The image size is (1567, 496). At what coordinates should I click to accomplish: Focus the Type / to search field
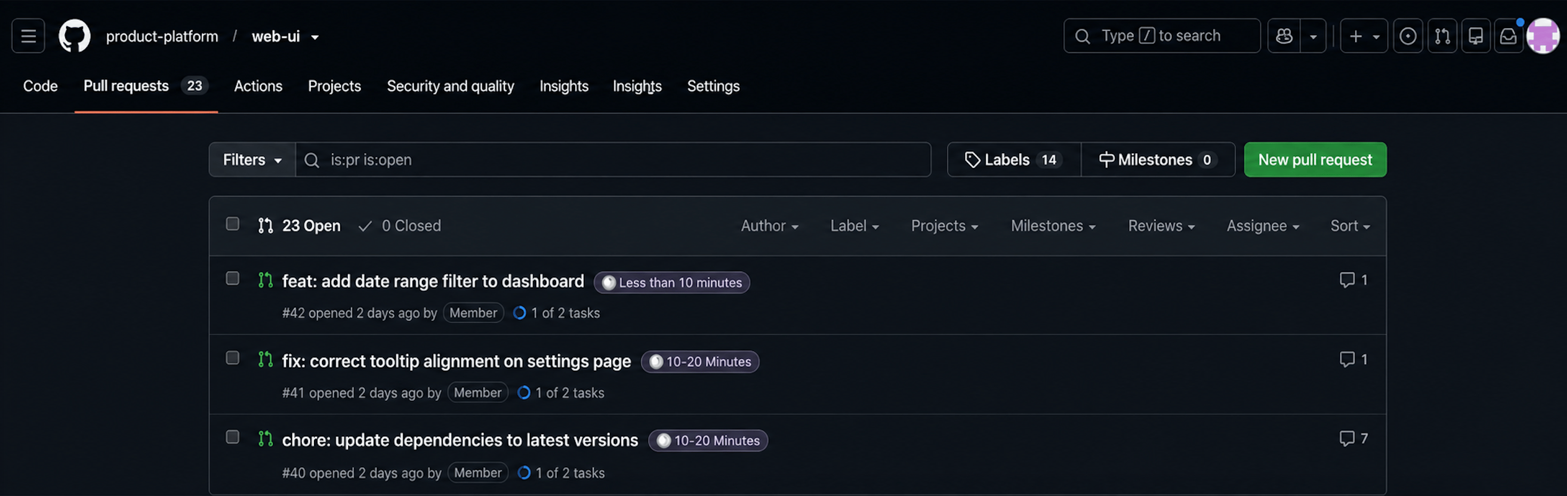click(x=1161, y=36)
